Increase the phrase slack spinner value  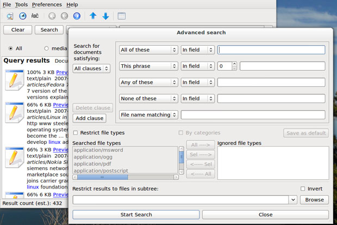(x=234, y=64)
